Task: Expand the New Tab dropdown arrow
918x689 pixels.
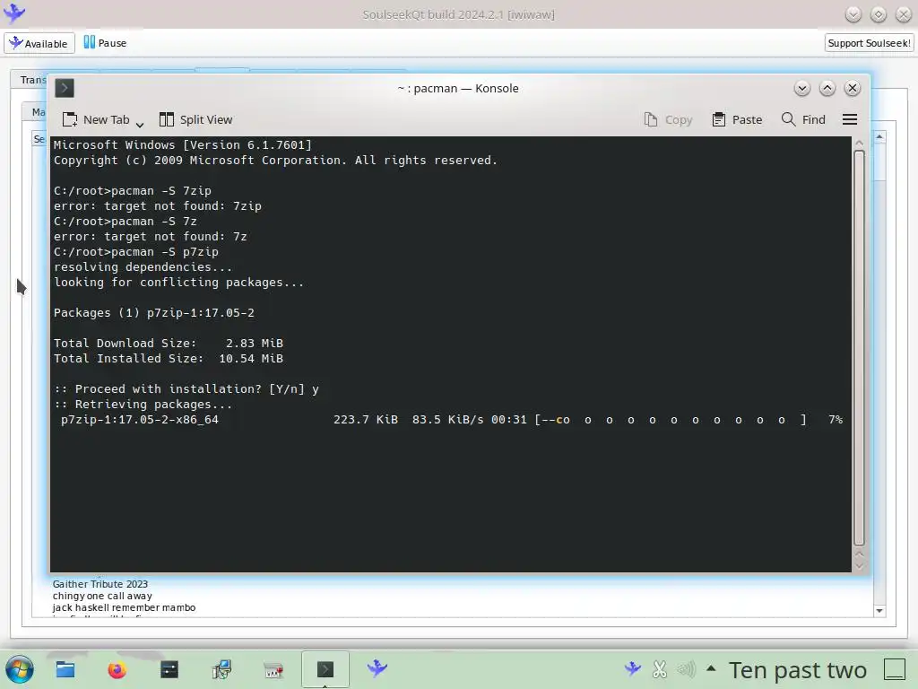Action: pos(139,124)
